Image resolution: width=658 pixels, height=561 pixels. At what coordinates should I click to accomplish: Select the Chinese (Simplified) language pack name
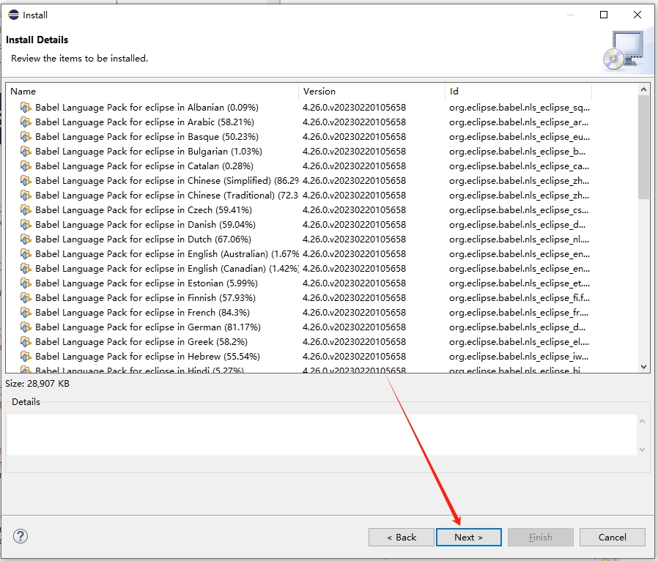coord(167,181)
